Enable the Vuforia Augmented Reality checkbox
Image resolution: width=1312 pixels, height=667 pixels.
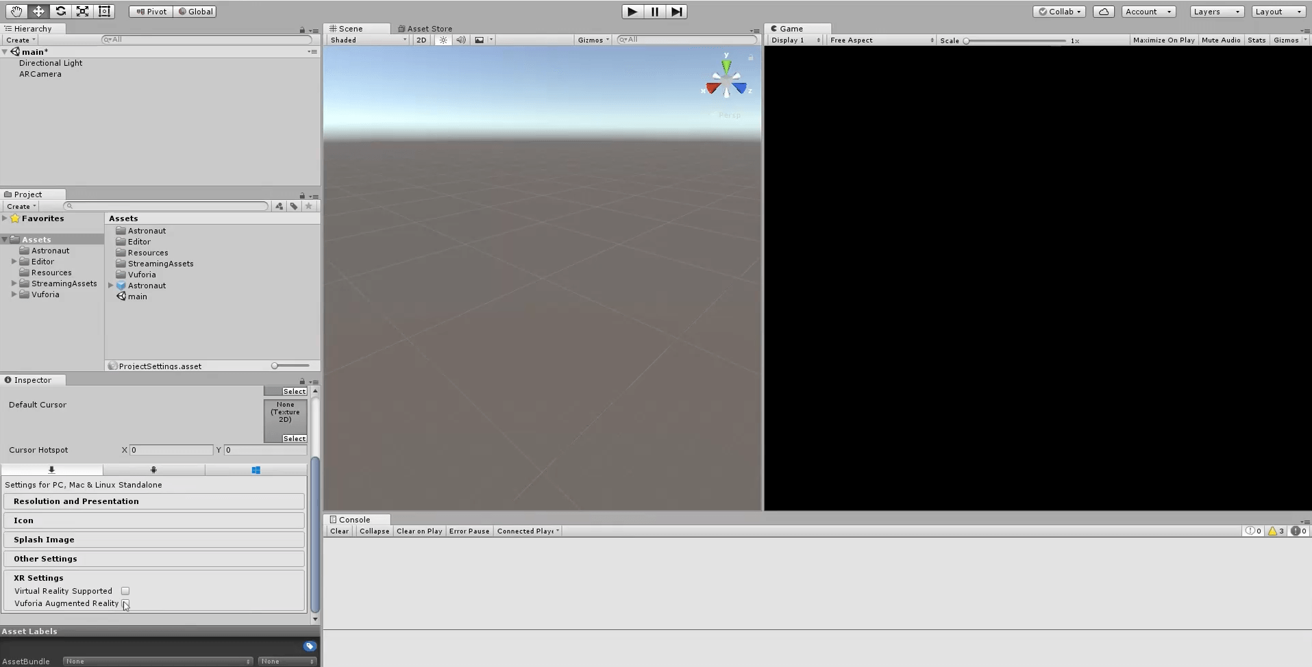(125, 605)
